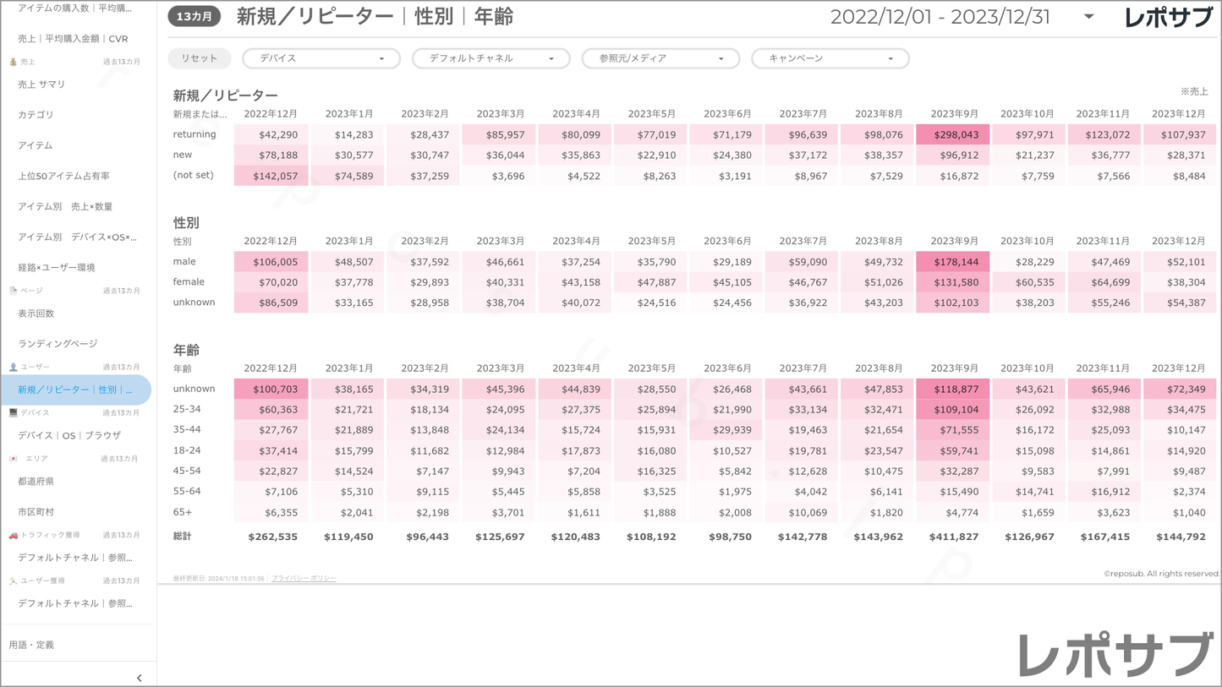Screen dimensions: 1222x687
Task: Click the Japan flag icon beside エリア
Action: pyautogui.click(x=13, y=459)
